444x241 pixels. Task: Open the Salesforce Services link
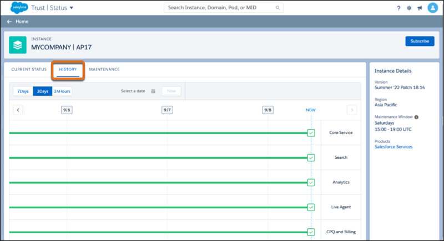point(393,147)
